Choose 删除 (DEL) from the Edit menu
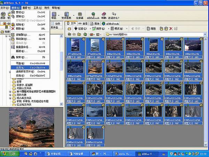 [x=30, y=29]
